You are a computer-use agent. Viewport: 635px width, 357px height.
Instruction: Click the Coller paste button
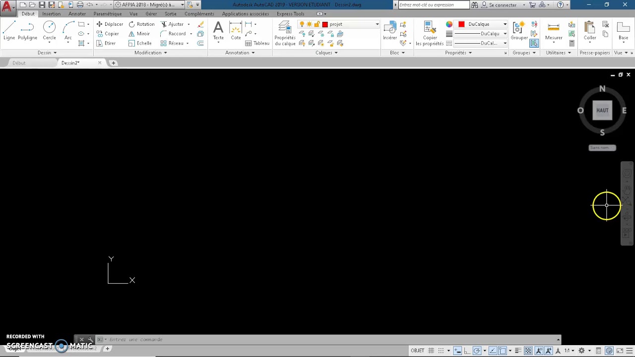[x=590, y=31]
